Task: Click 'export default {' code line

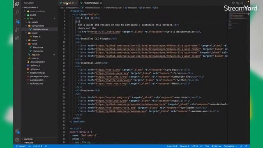Action: pyautogui.click(x=81, y=132)
